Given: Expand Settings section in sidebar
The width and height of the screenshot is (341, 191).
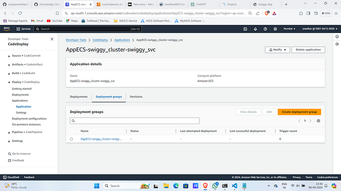Looking at the screenshot, I should click(x=9, y=141).
